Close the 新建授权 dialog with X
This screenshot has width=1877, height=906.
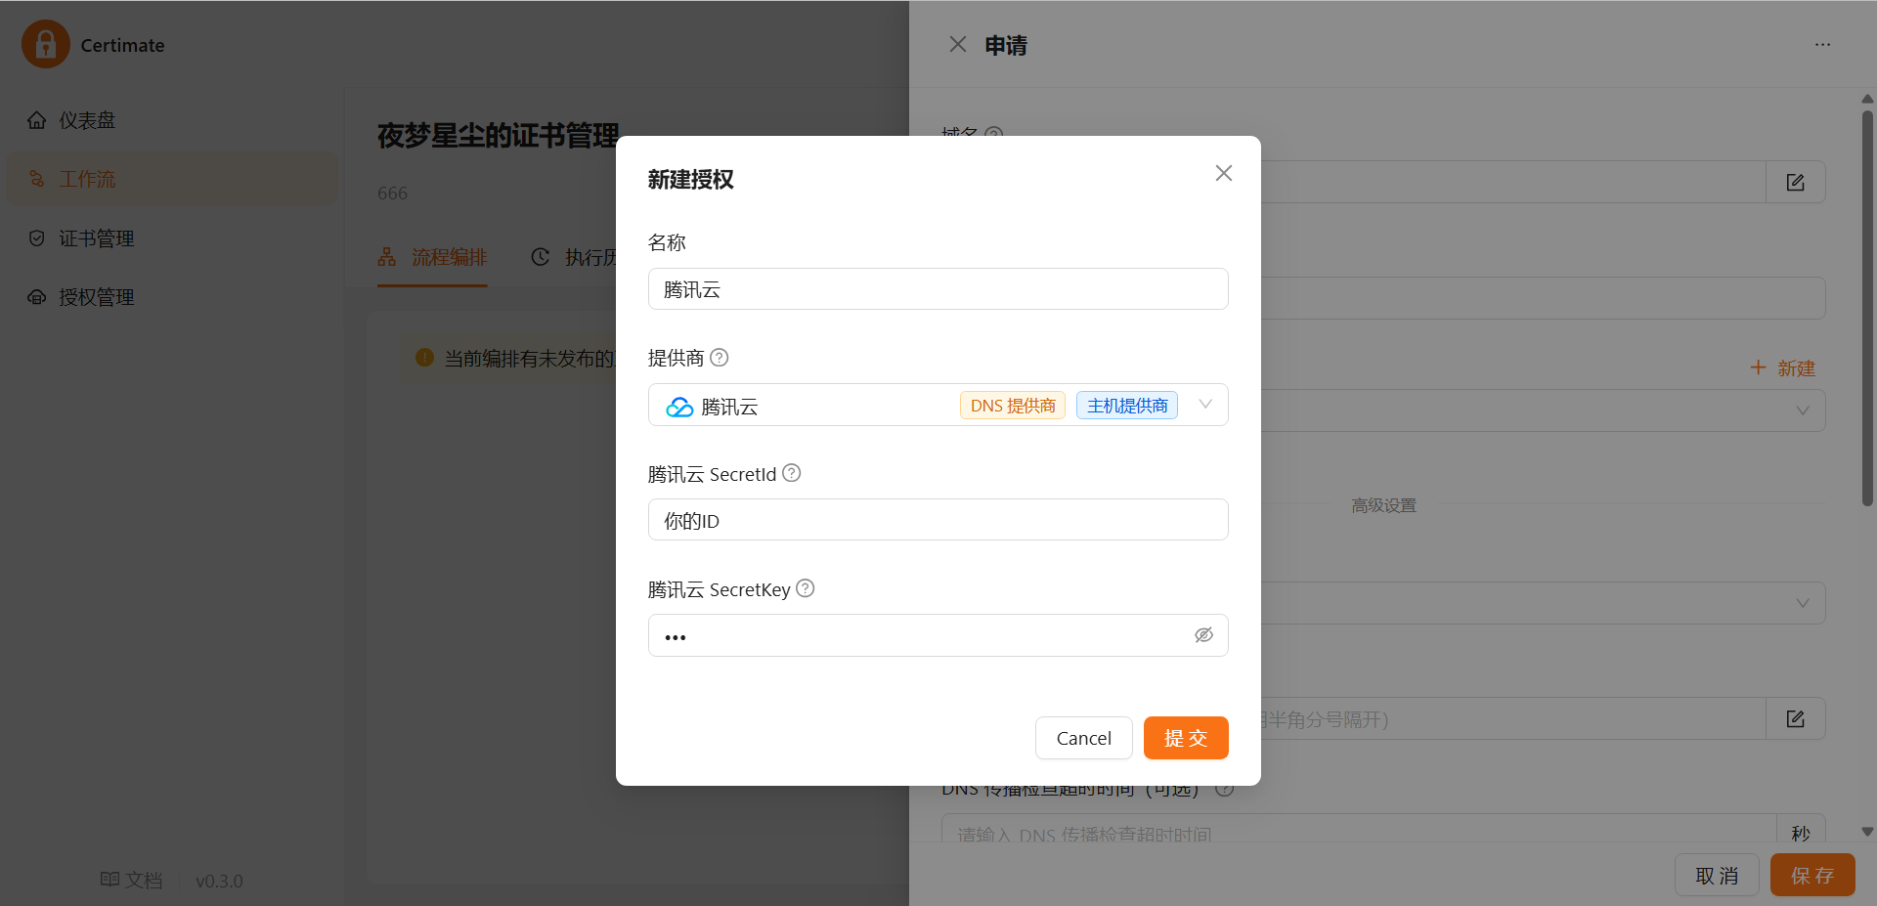click(1223, 173)
